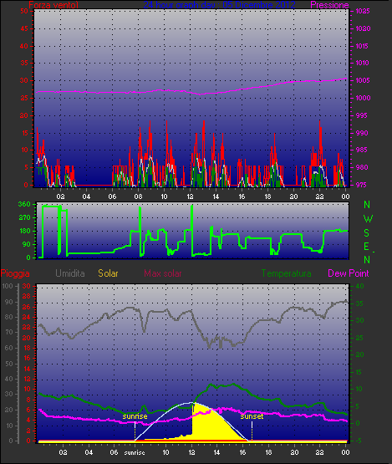Click the '50' humidity axis value

tap(9, 364)
